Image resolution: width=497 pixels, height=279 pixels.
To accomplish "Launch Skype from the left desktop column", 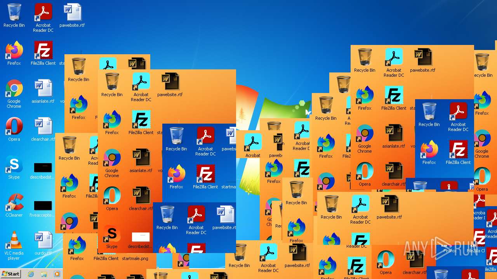I will point(14,167).
